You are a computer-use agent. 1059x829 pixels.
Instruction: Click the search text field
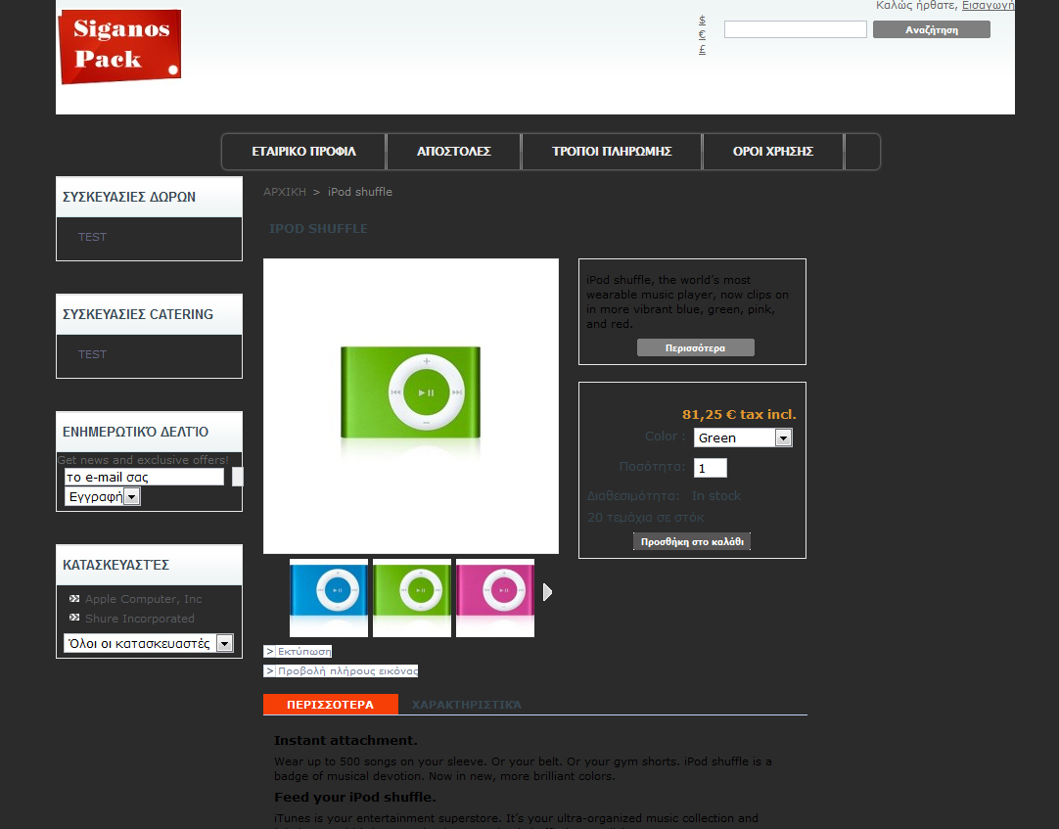coord(795,29)
